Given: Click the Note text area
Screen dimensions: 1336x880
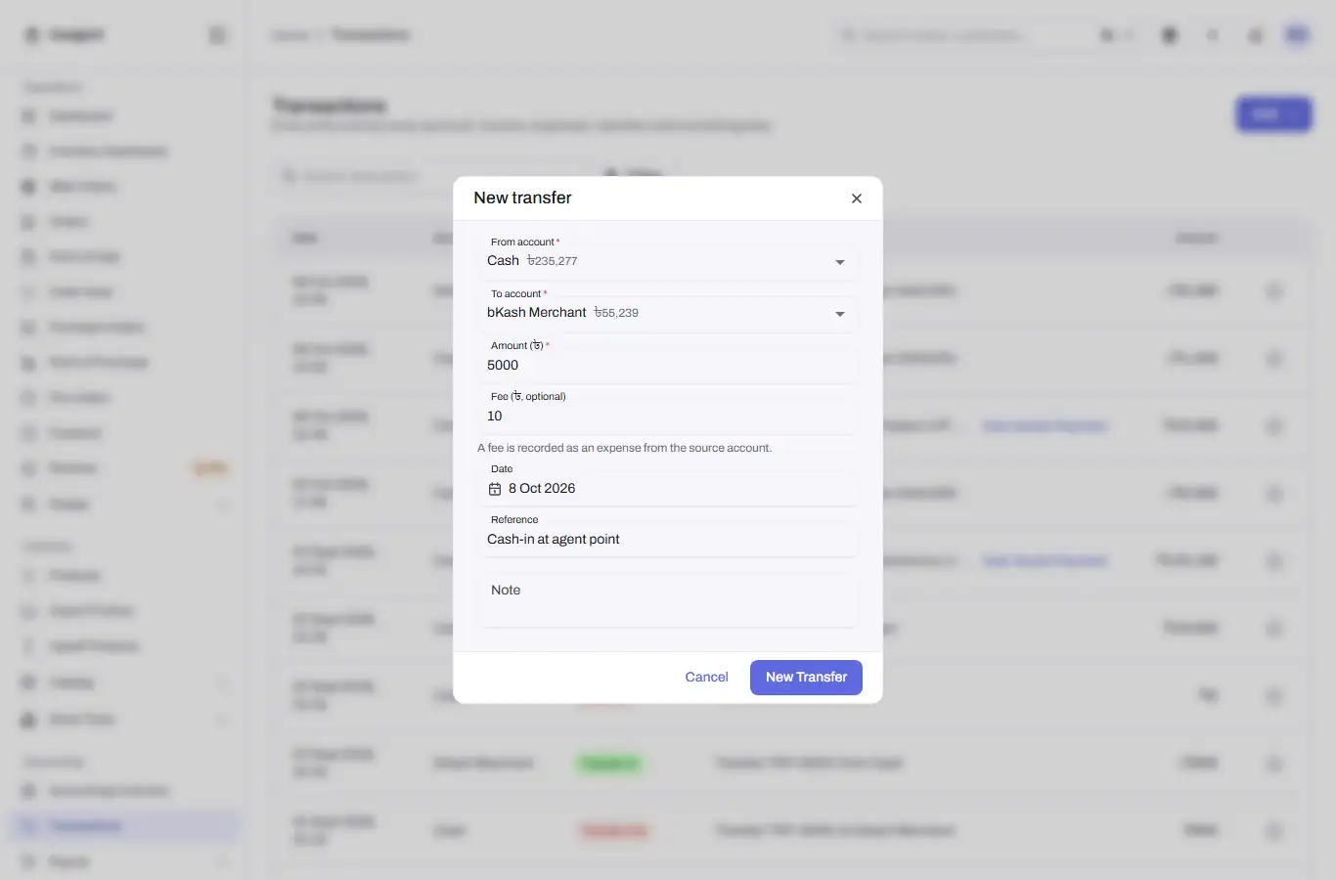Looking at the screenshot, I should click(669, 599).
